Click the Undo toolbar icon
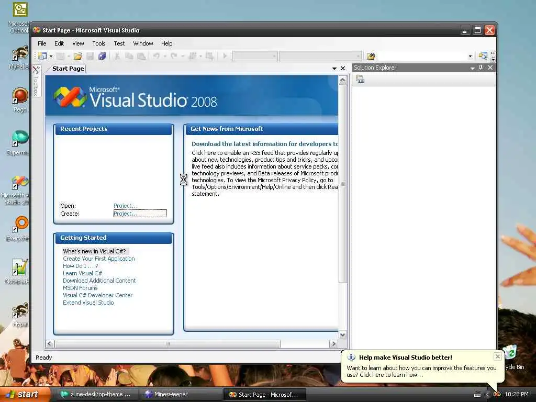The height and width of the screenshot is (402, 536). (156, 55)
